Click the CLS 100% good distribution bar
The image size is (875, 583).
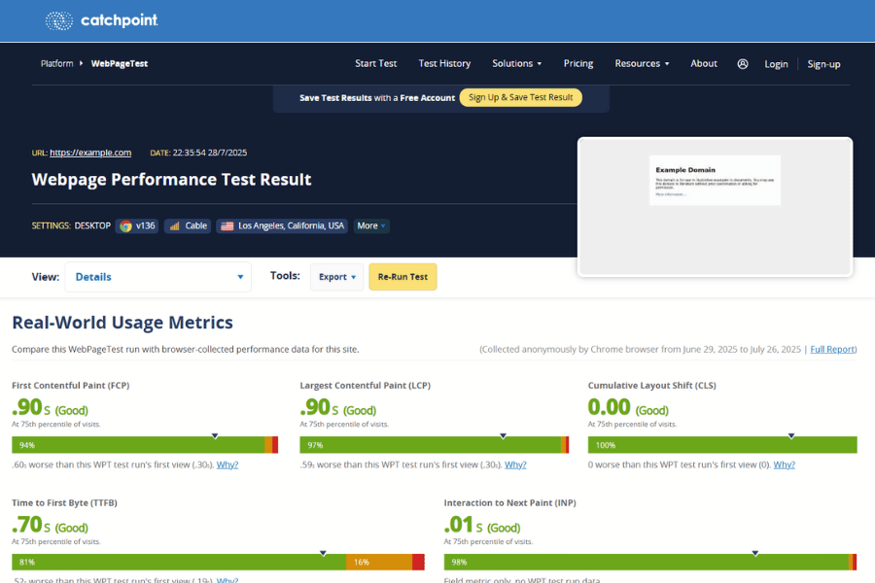tap(722, 445)
